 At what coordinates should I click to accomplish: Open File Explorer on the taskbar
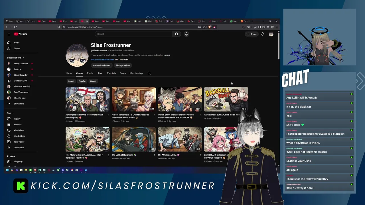(26, 170)
